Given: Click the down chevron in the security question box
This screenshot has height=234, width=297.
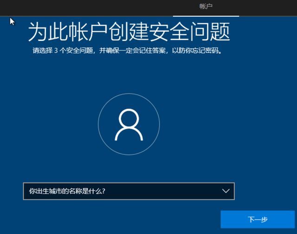Looking at the screenshot, I should [x=226, y=191].
